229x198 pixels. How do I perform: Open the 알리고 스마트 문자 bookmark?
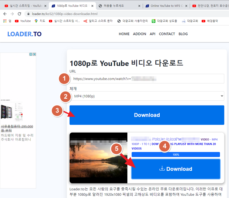pos(98,21)
